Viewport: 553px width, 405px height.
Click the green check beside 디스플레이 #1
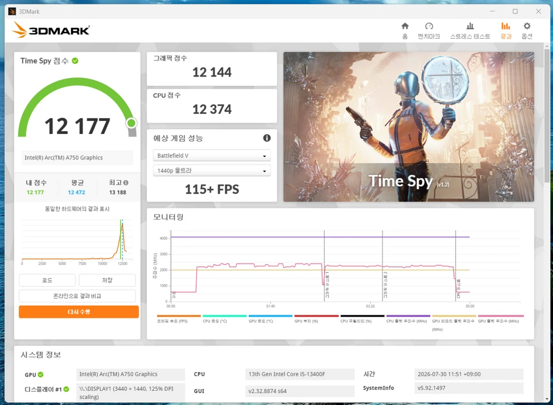pyautogui.click(x=67, y=389)
